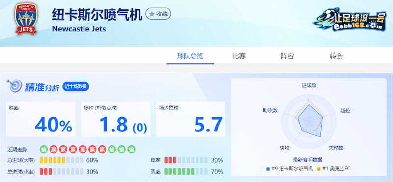This screenshot has height=182, width=393.
Task: Click the first green result circle in 近期走势
Action: pos(44,149)
